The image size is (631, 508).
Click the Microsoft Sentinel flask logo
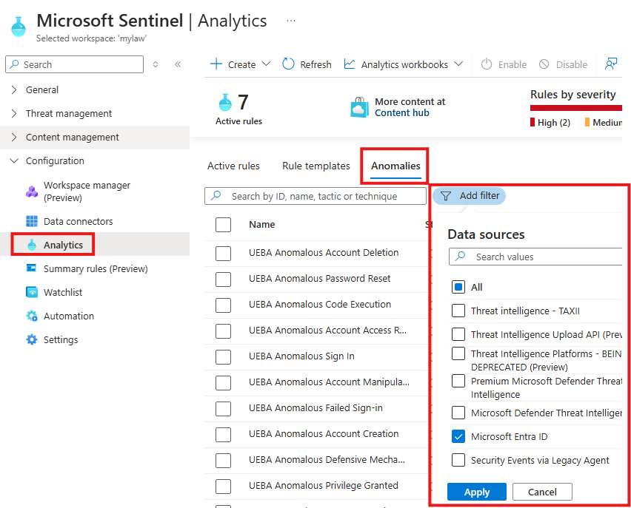(19, 27)
